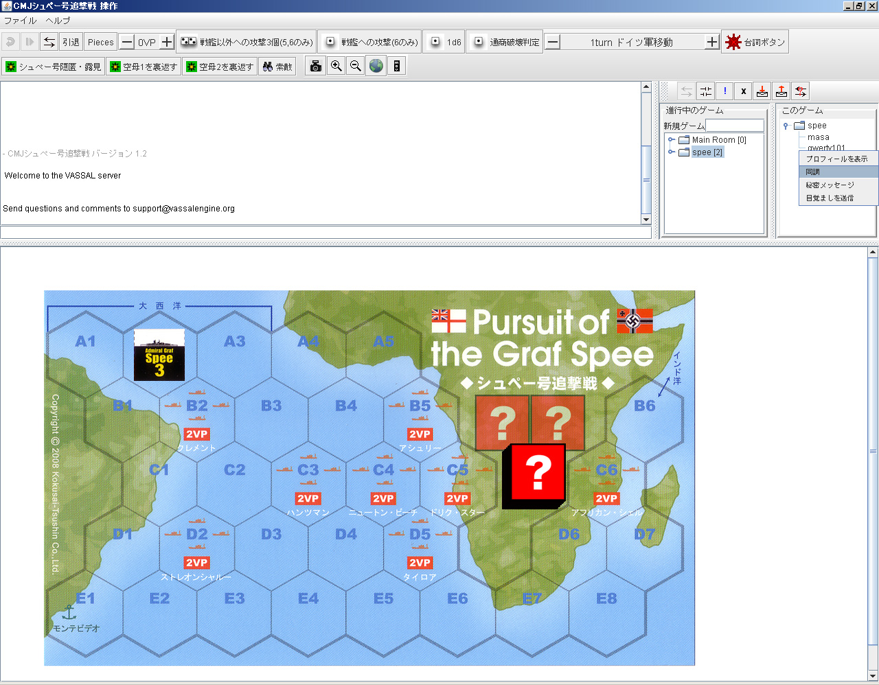Click the undo arrow toolbar icon
Screen dimensions: 879x685
coord(10,42)
